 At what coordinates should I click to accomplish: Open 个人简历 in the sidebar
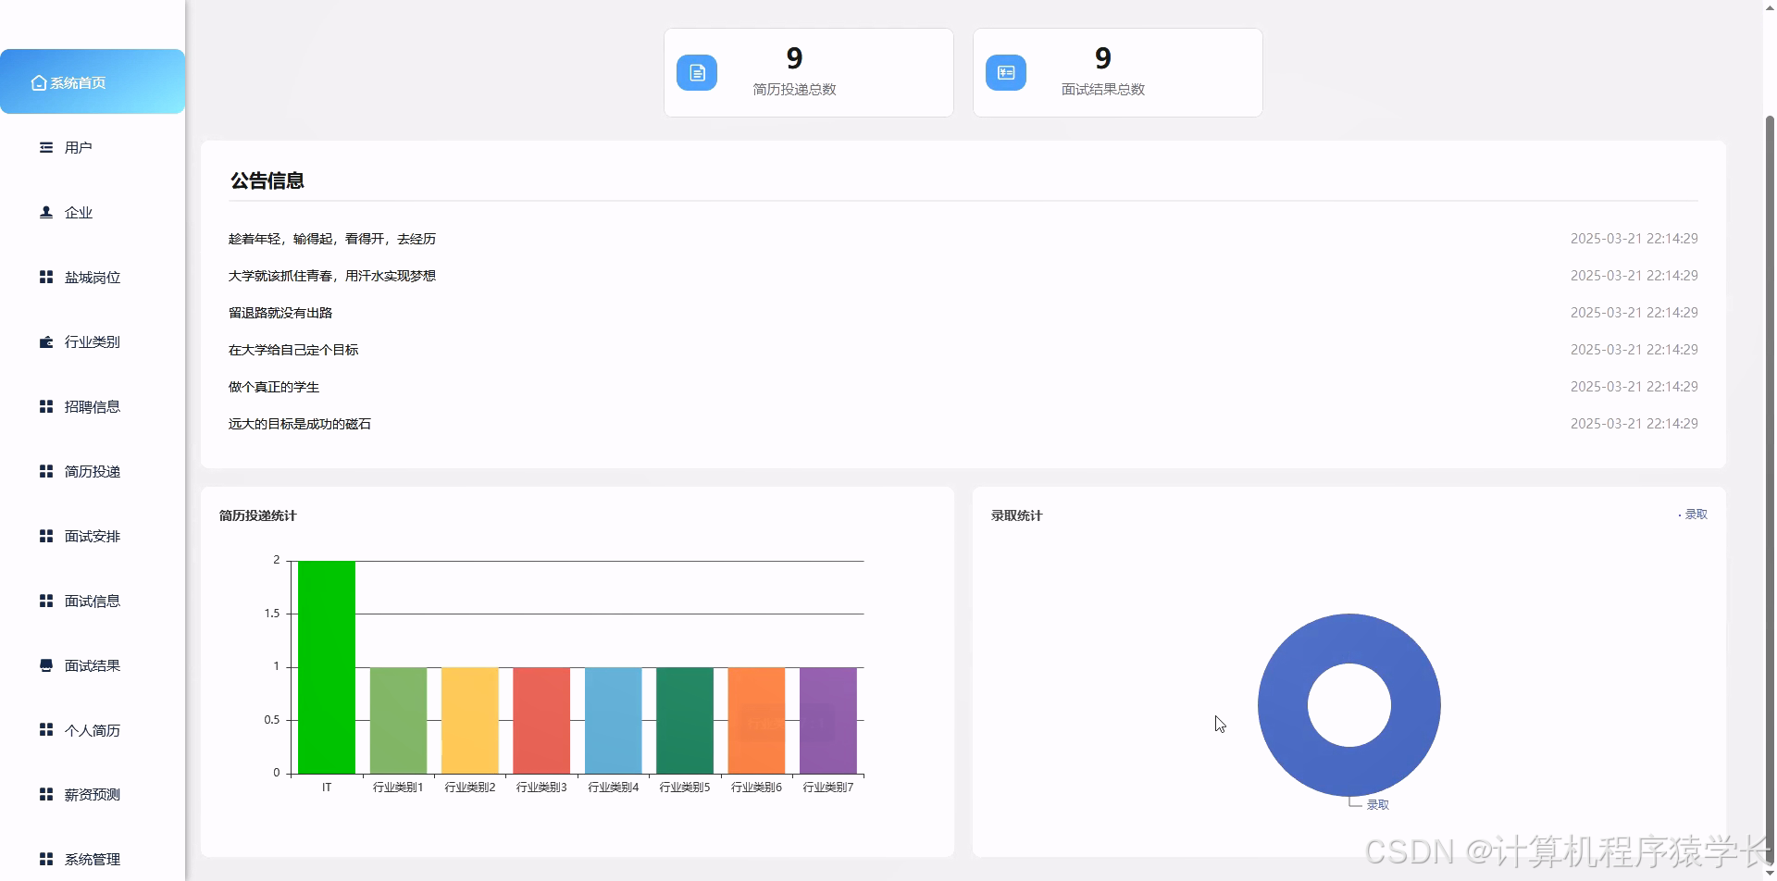pyautogui.click(x=93, y=729)
